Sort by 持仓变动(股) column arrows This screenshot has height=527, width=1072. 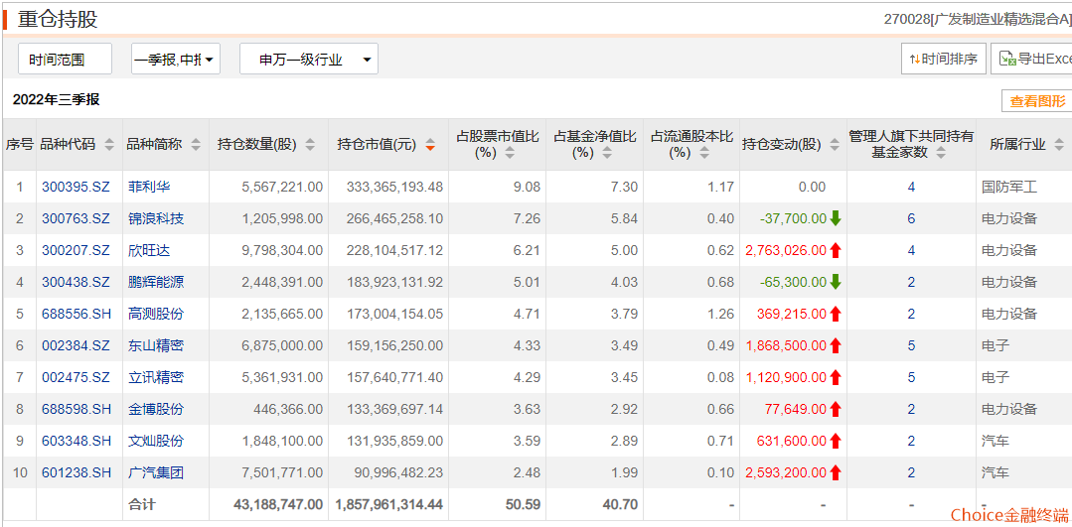[835, 145]
